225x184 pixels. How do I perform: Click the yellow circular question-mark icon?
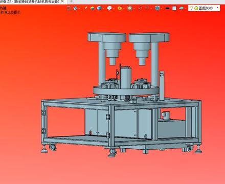click(x=120, y=8)
